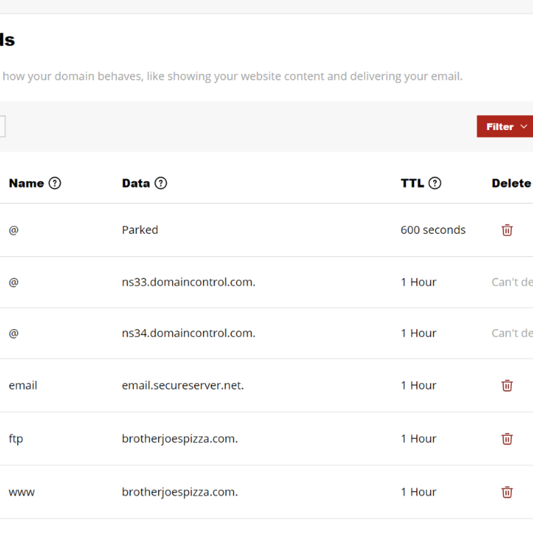Select brotherjoespizza.com. in ftp row
The height and width of the screenshot is (533, 533).
click(180, 439)
